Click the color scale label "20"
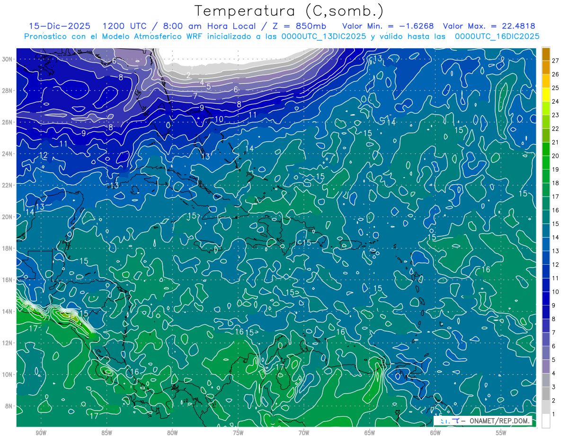The width and height of the screenshot is (568, 439). click(x=555, y=156)
